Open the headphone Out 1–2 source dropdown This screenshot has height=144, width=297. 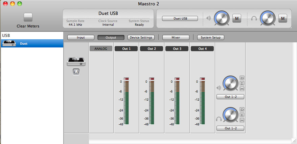click(230, 128)
